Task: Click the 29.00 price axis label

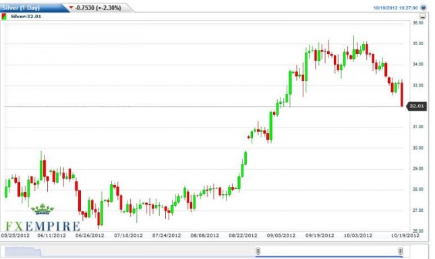Action: pyautogui.click(x=417, y=169)
